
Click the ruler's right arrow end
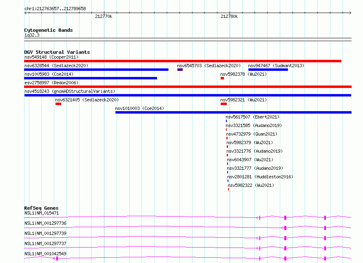coord(350,13)
